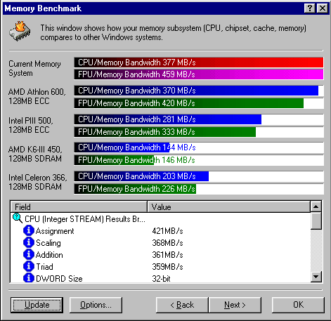
Task: Click the scroll down arrow of the results list
Action: (316, 277)
